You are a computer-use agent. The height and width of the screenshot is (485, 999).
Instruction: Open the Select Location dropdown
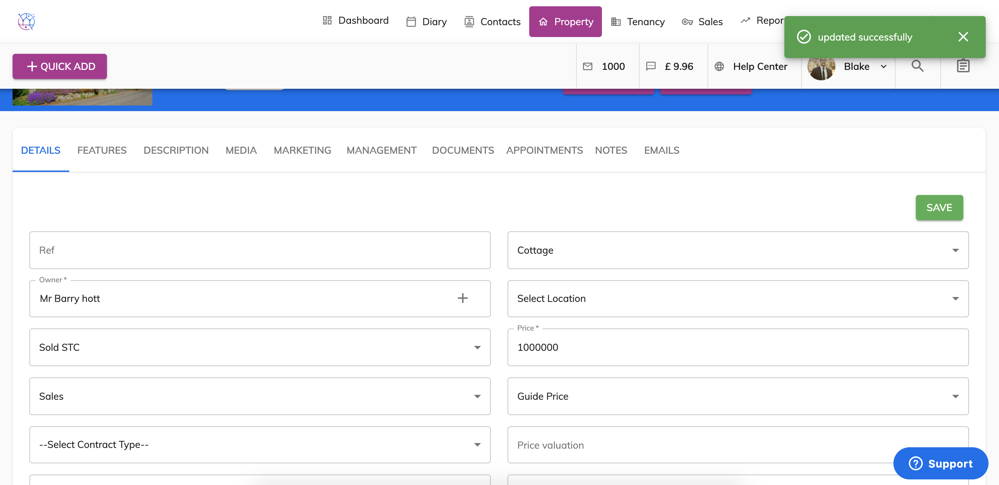coord(738,298)
